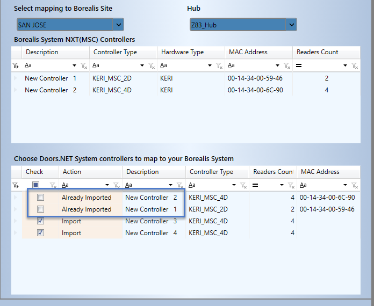Toggle the select-all checkbox in Check filter row
Viewport: 374px width, 306px height.
[36, 185]
